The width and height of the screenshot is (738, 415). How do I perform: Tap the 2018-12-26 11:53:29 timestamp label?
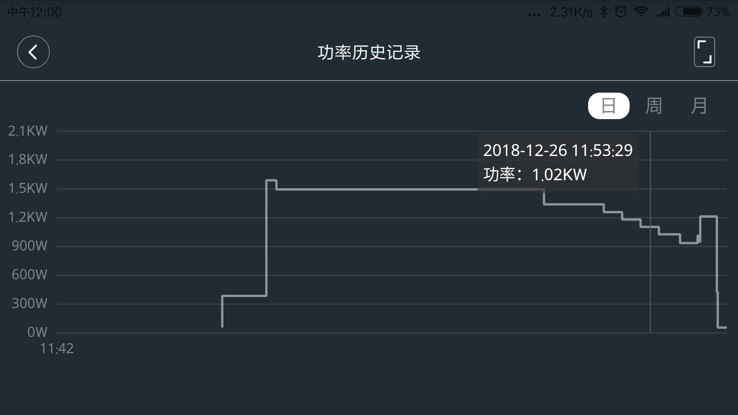(557, 151)
